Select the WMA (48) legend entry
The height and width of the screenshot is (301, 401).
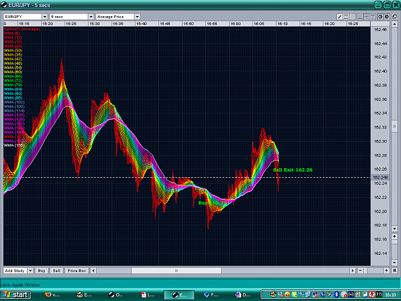point(13,64)
